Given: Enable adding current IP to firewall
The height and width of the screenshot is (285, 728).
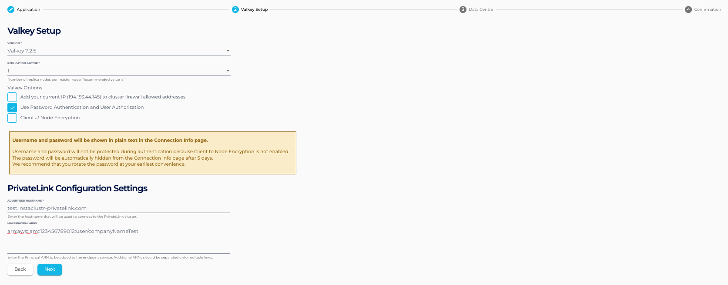Looking at the screenshot, I should (12, 97).
